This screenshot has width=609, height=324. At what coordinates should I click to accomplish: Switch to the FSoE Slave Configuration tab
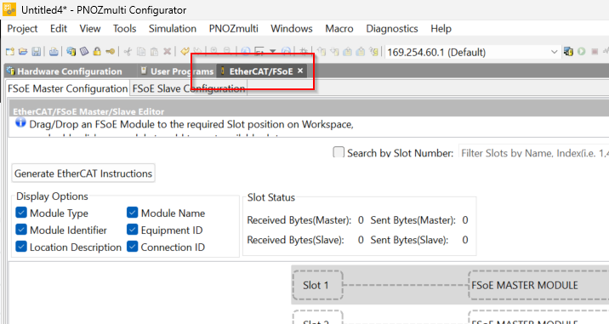click(189, 88)
